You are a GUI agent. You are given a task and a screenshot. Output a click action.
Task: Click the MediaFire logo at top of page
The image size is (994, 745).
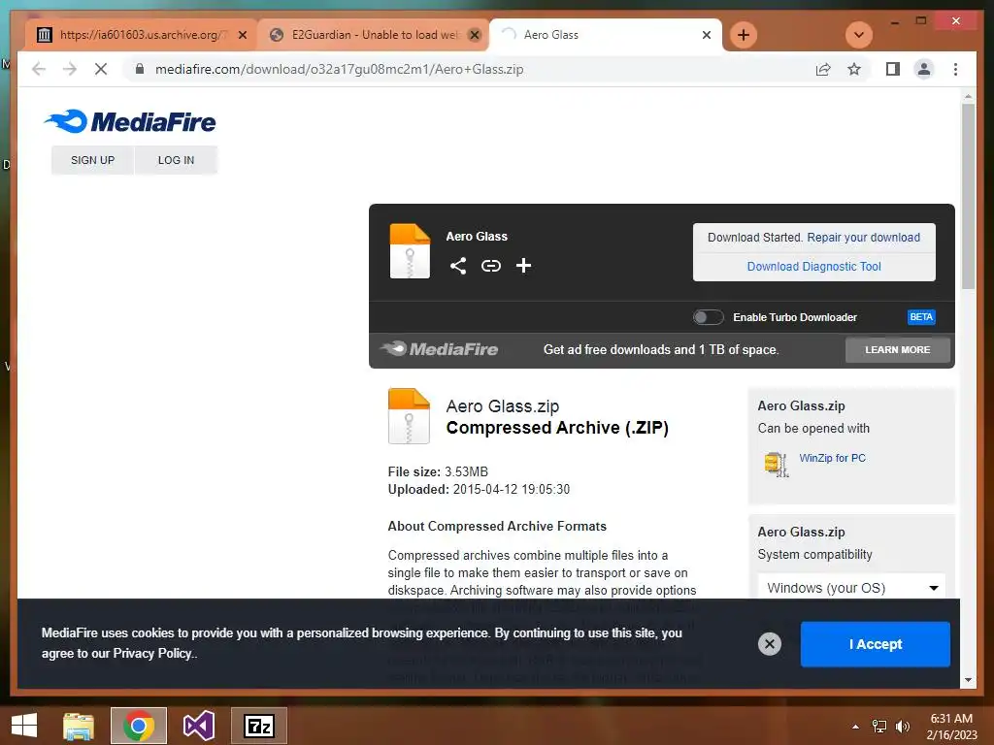tap(130, 121)
